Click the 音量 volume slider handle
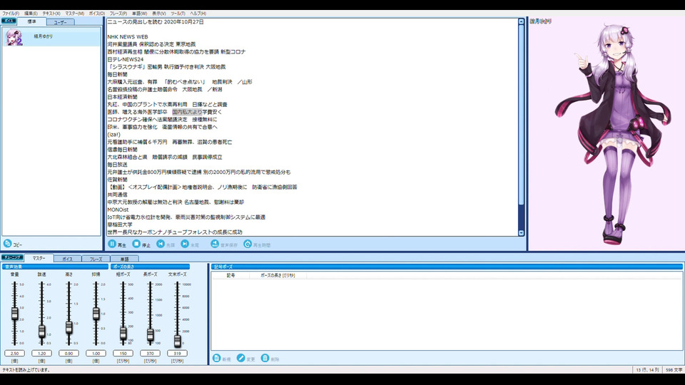The height and width of the screenshot is (385, 685). (14, 314)
